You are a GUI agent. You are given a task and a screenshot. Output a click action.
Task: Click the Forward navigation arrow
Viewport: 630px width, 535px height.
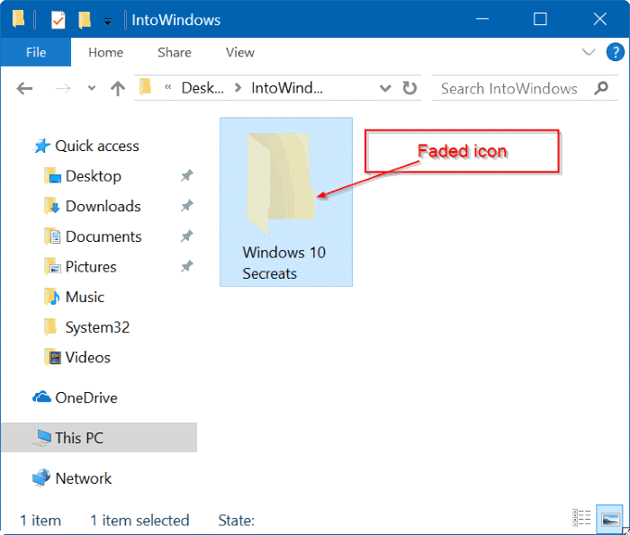coord(63,88)
